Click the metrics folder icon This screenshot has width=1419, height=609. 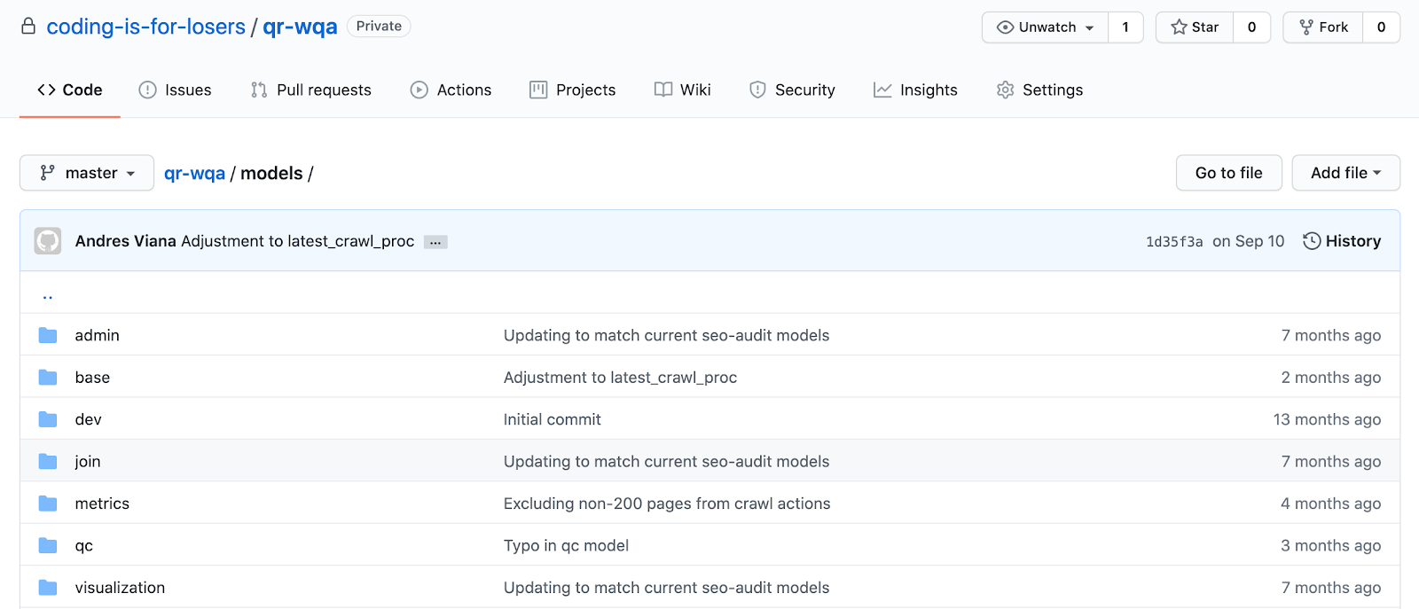(48, 504)
